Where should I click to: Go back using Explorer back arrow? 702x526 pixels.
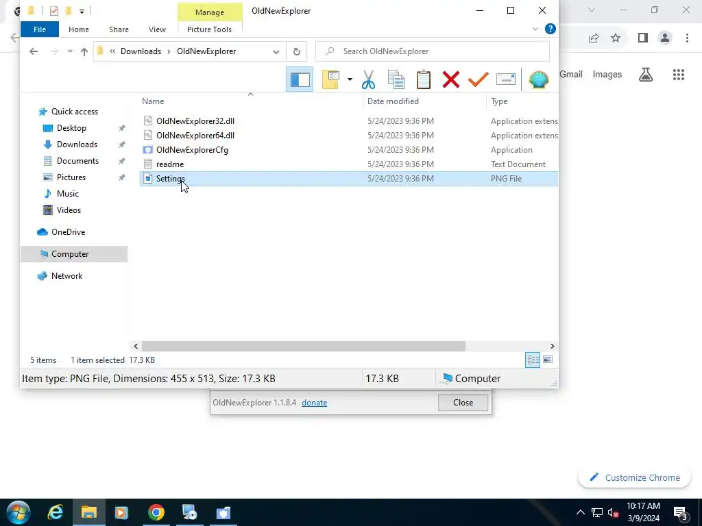(x=34, y=51)
